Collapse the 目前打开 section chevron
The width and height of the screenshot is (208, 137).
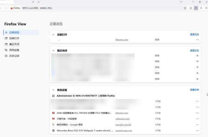click(53, 35)
